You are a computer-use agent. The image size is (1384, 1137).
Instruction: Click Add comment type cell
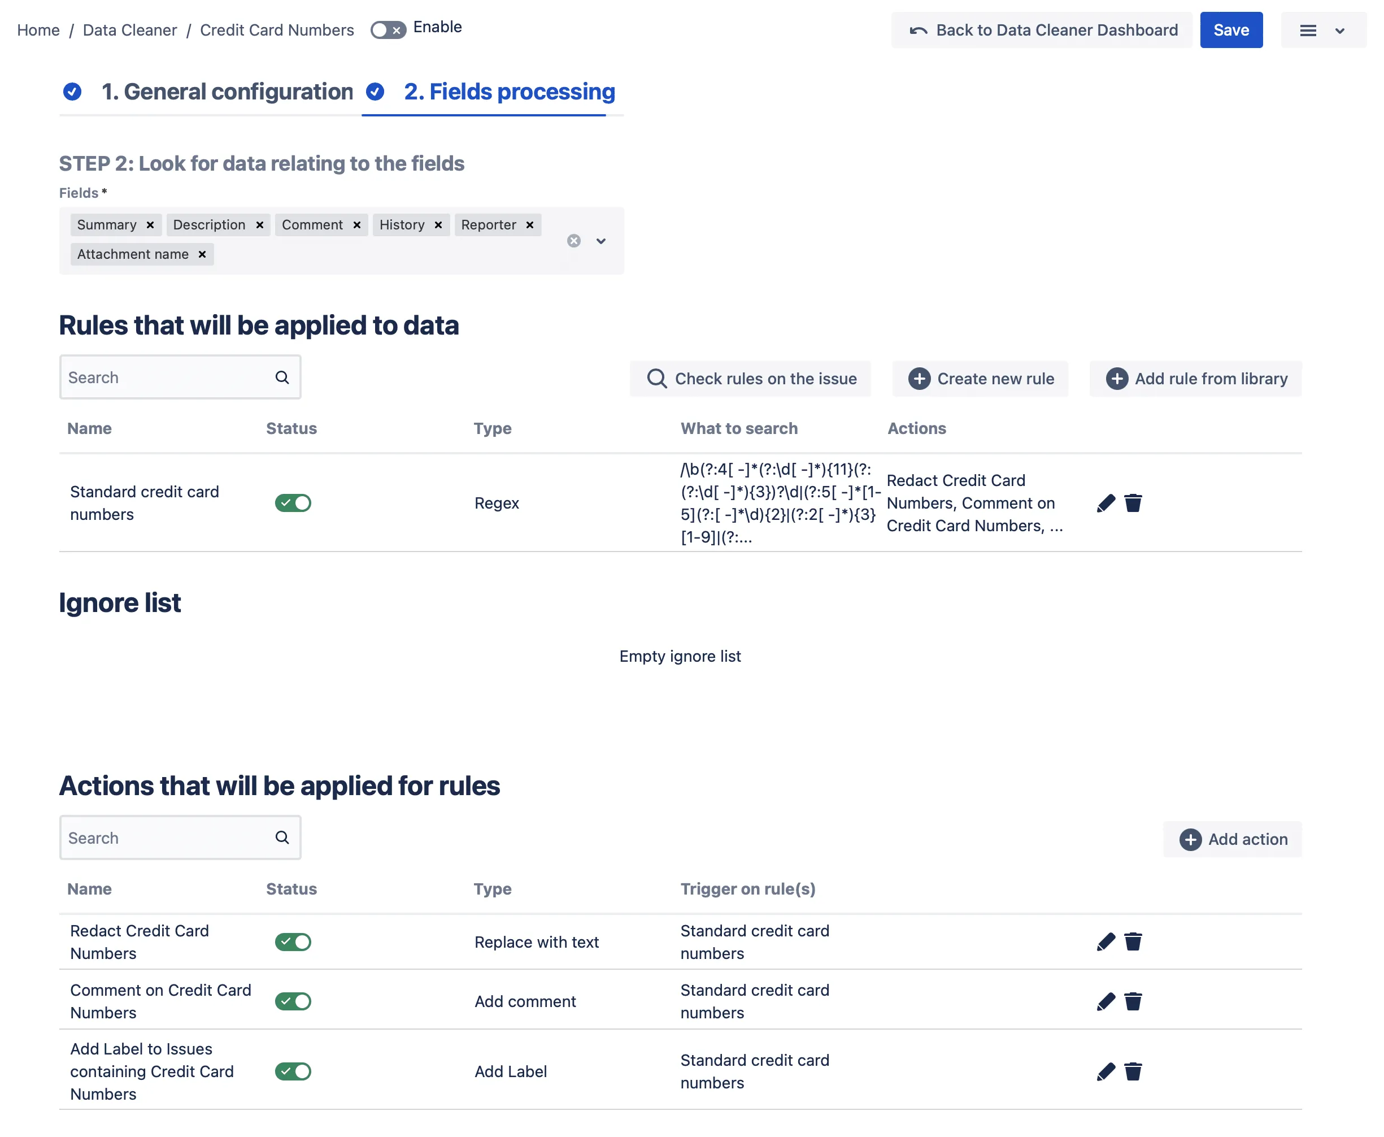(525, 1001)
